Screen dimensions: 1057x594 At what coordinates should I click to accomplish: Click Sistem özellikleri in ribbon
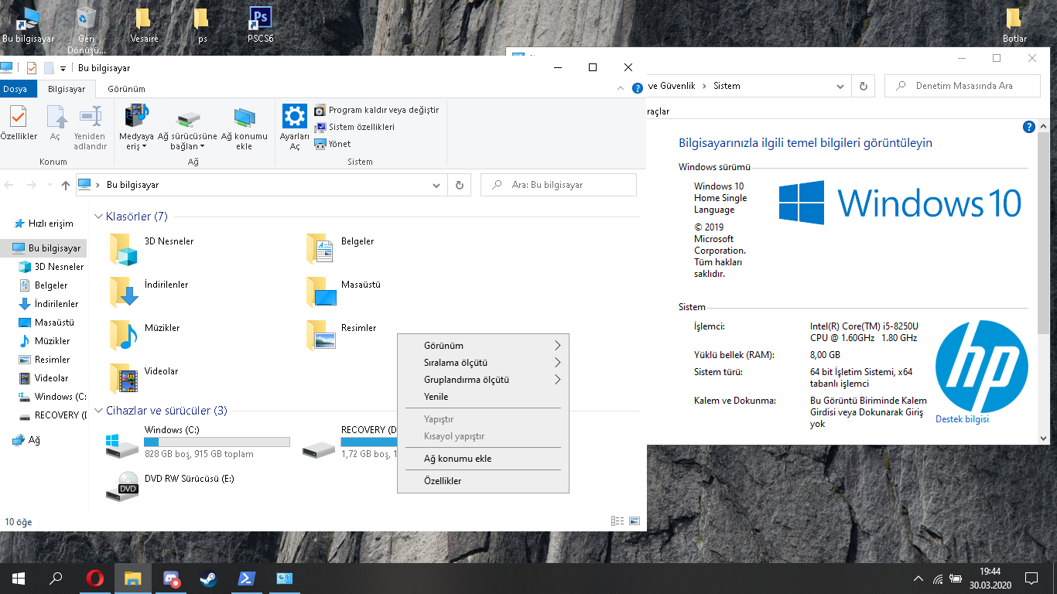pyautogui.click(x=354, y=127)
